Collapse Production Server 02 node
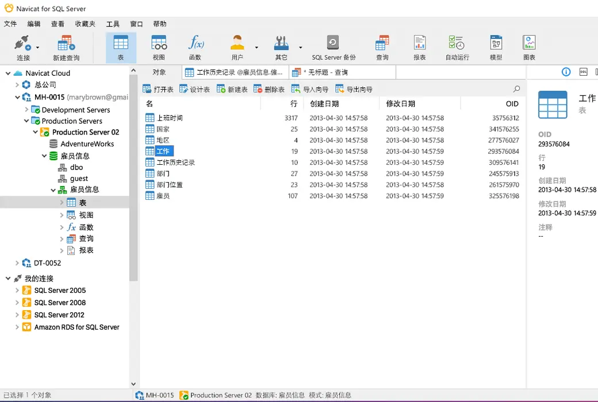598x402 pixels. tap(36, 132)
